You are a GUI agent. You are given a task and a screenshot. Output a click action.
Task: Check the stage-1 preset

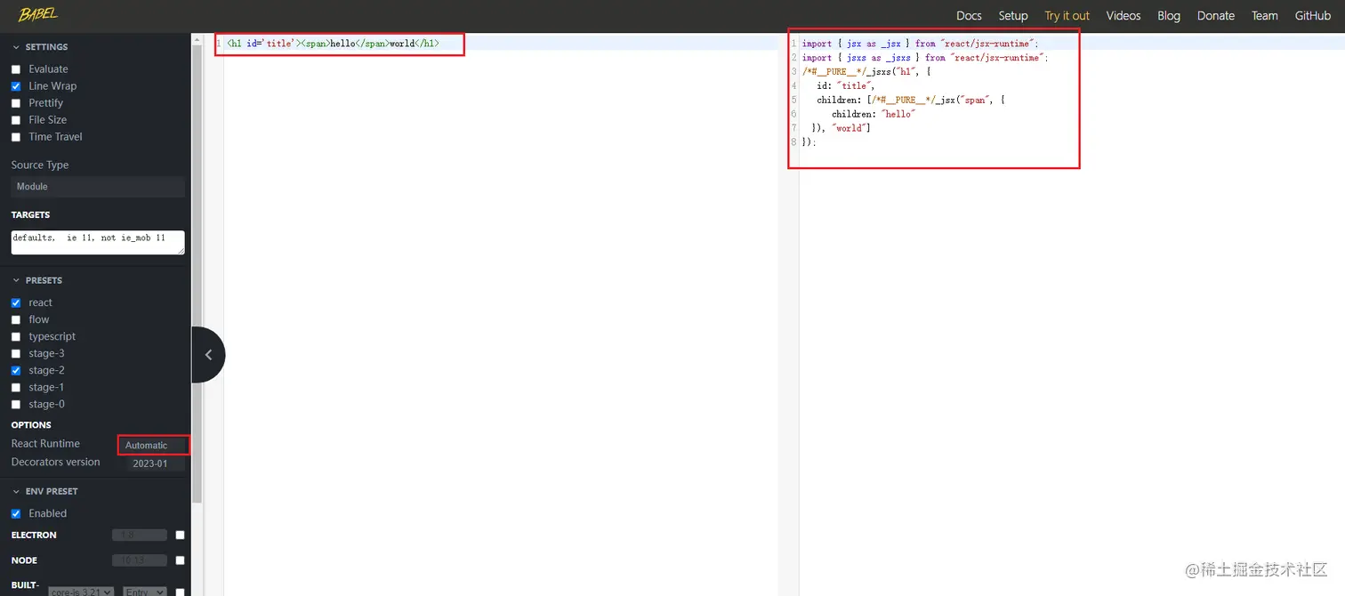coord(16,388)
